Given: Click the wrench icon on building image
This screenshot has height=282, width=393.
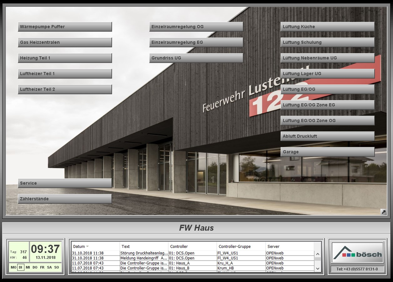Looking at the screenshot, I should coord(383,212).
